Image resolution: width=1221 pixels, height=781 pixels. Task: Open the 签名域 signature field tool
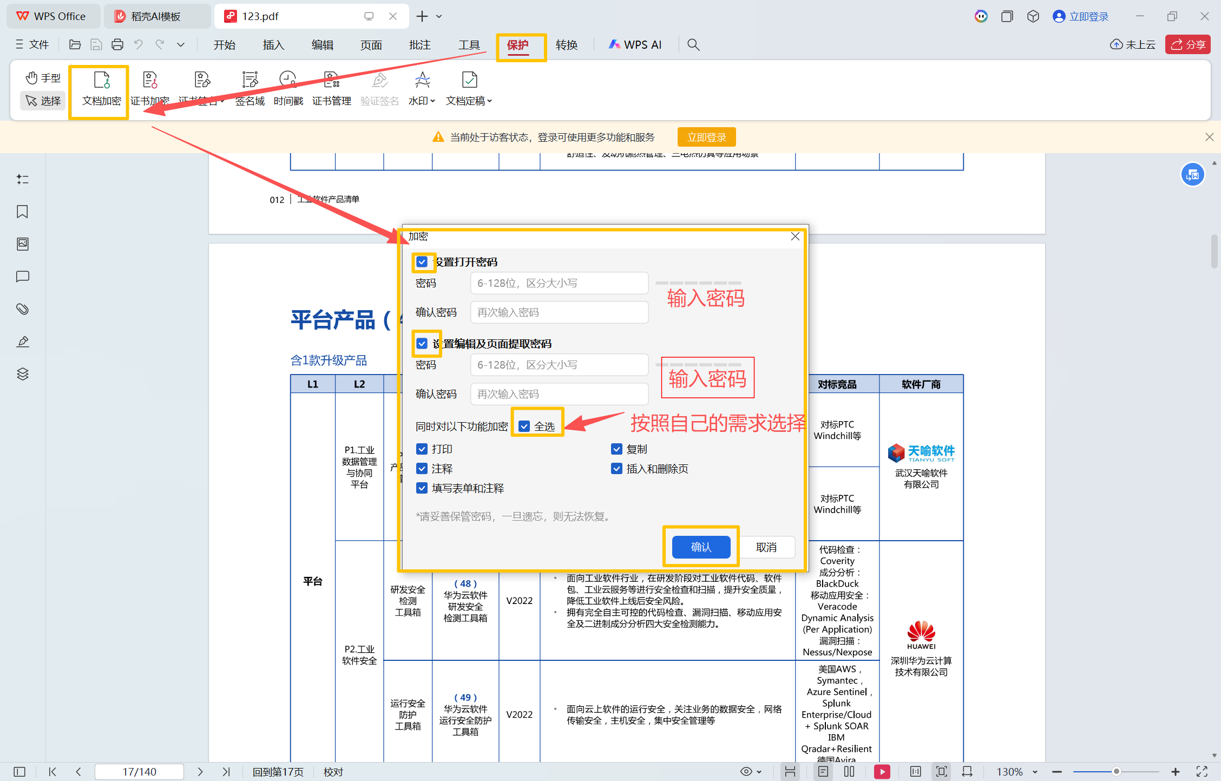coord(250,81)
